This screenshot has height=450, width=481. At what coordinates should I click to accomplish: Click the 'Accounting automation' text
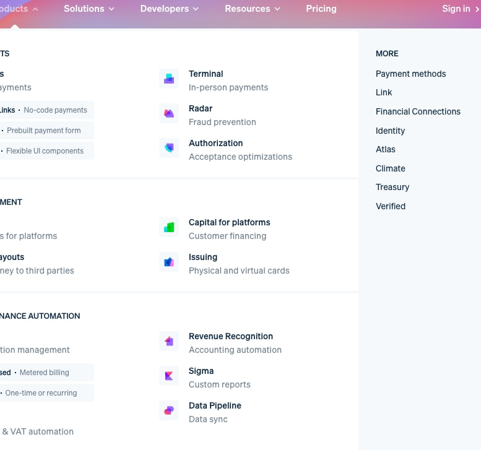coord(235,350)
